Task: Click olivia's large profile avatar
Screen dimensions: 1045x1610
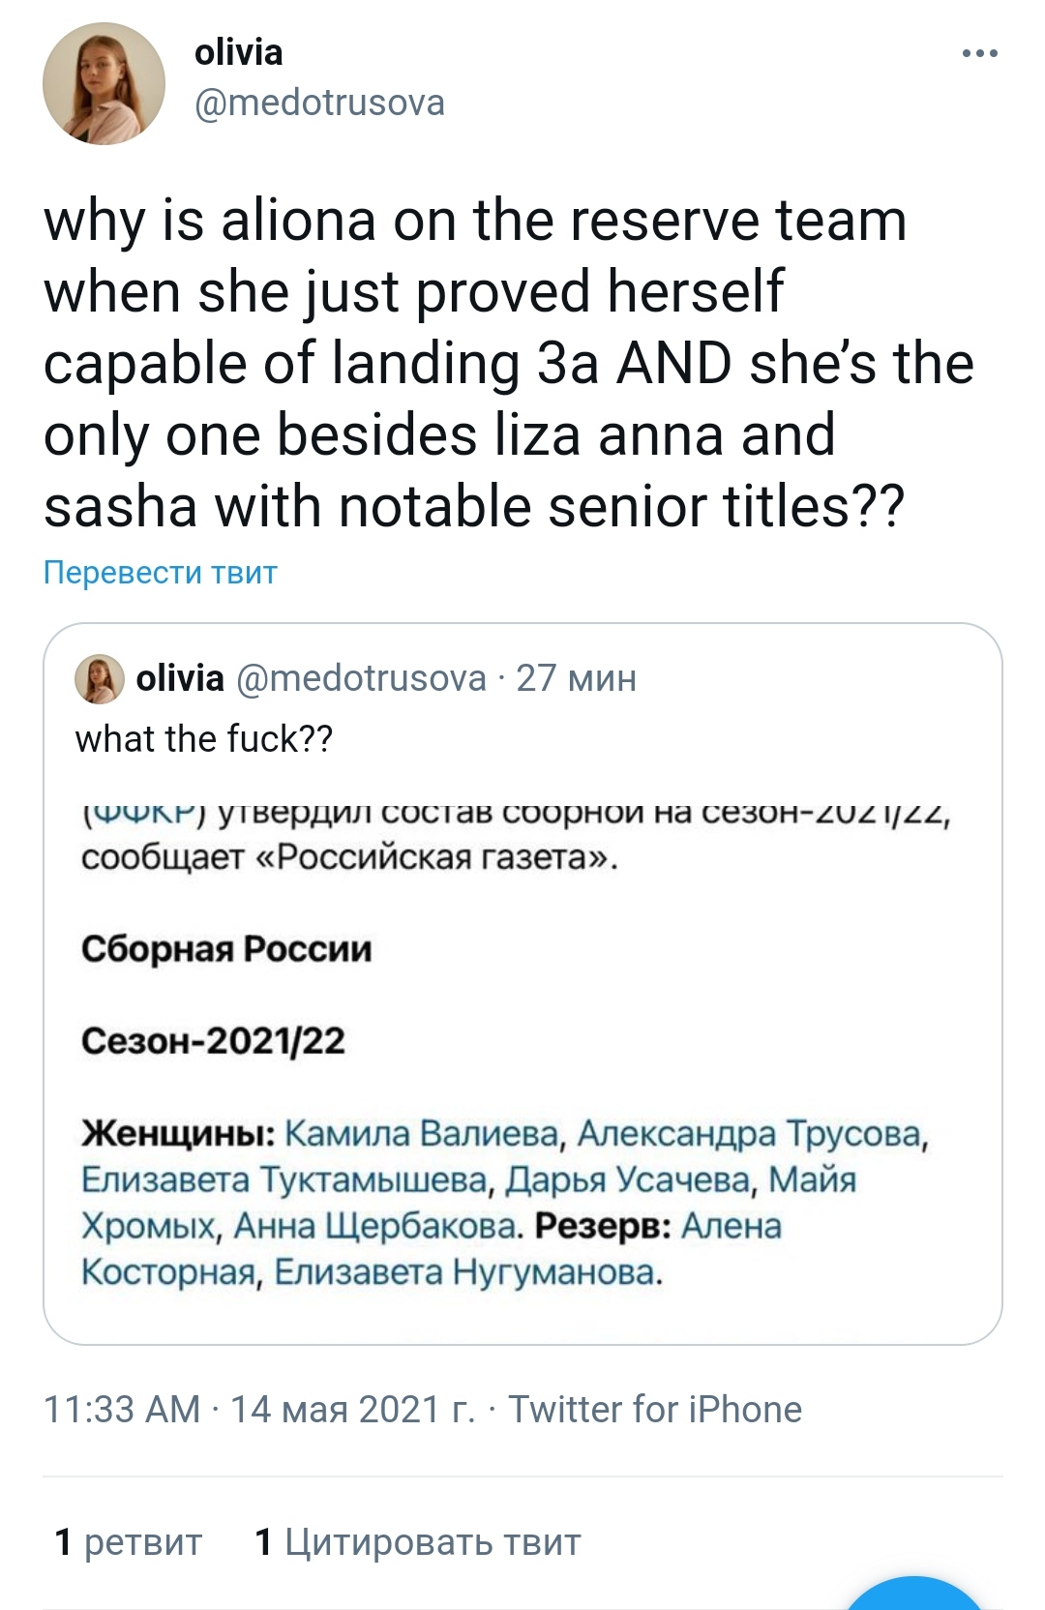Action: [x=104, y=84]
